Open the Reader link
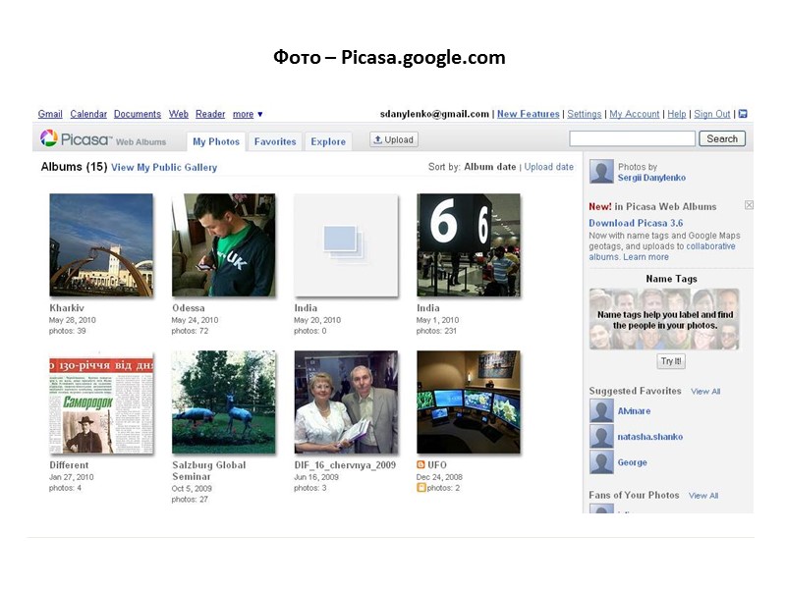786x589 pixels. tap(210, 114)
